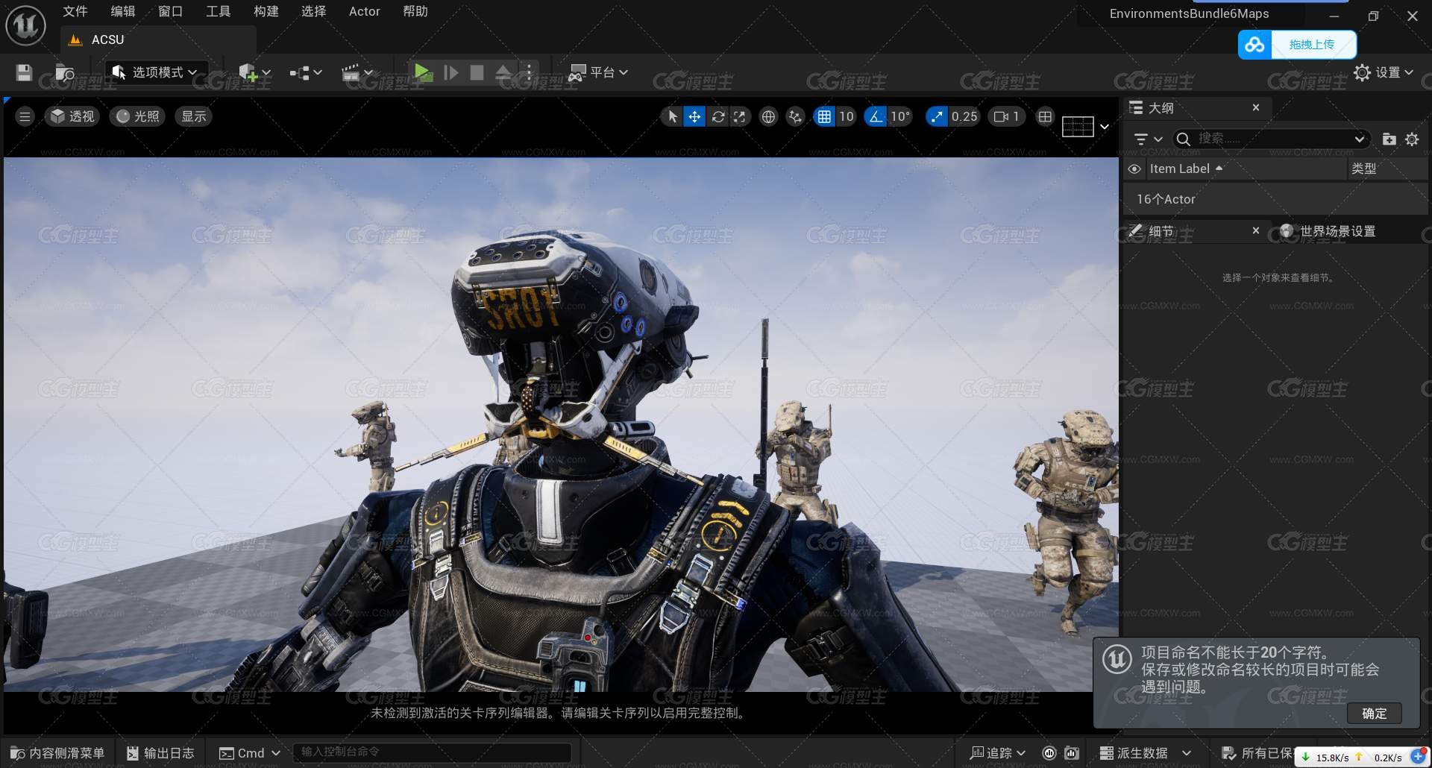Open the 设置 settings dropdown
Image resolution: width=1432 pixels, height=768 pixels.
tap(1384, 72)
